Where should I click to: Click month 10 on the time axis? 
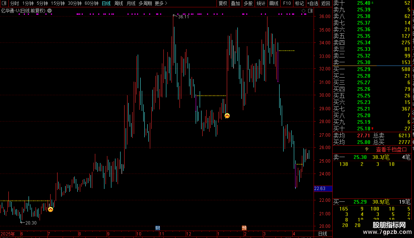tap(138, 234)
